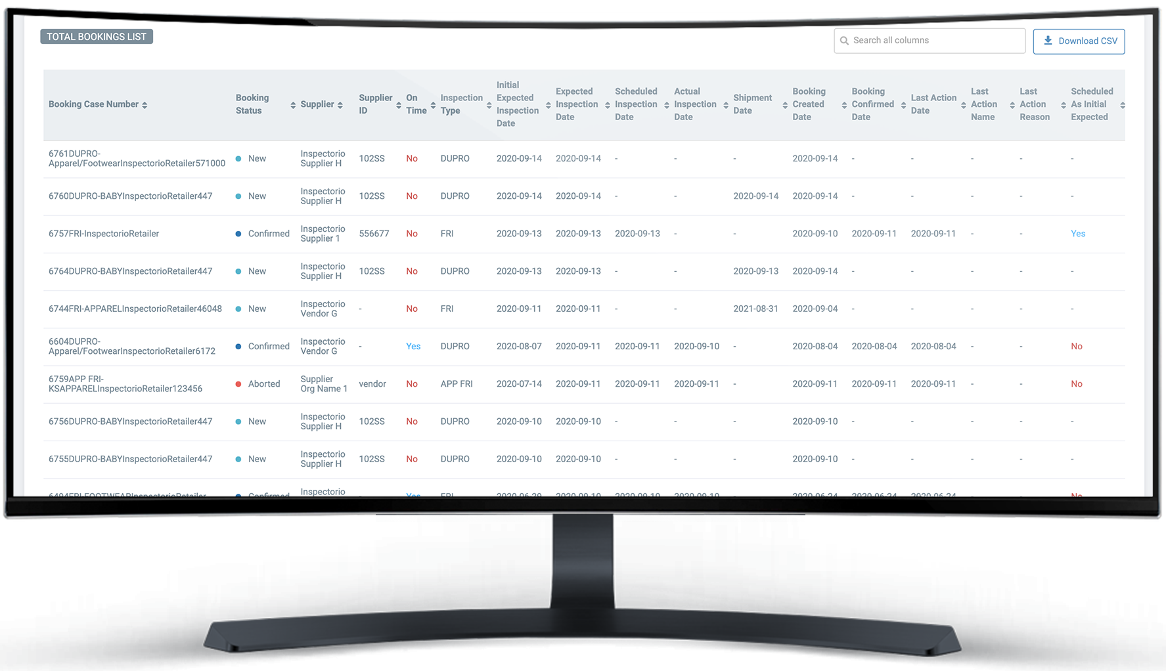Select booking row 6760DUPRO-BABYInspectorioRetailer447
The height and width of the screenshot is (671, 1166).
pos(130,196)
